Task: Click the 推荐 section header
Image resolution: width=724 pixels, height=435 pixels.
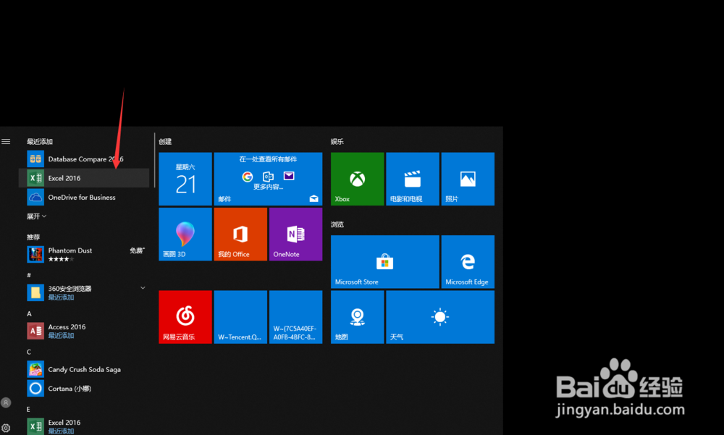Action: click(x=33, y=237)
